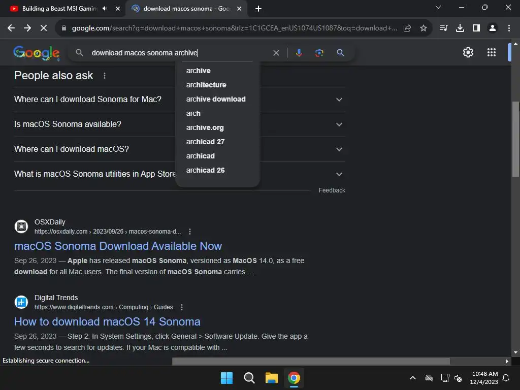Viewport: 520px width, 390px height.
Task: Clear the Google search box text
Action: click(276, 53)
